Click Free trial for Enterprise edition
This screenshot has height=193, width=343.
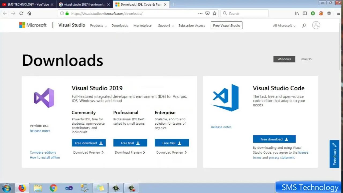172,143
